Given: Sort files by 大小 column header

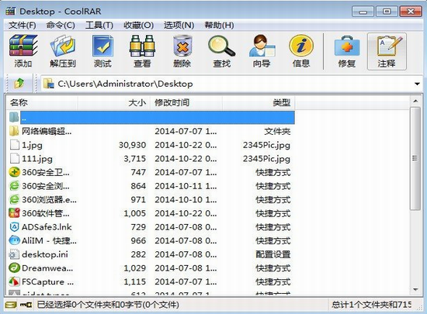Looking at the screenshot, I should pos(114,103).
